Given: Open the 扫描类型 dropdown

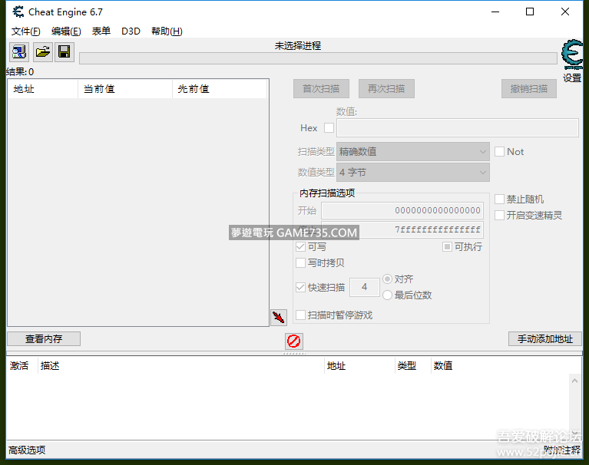Looking at the screenshot, I should (x=413, y=152).
